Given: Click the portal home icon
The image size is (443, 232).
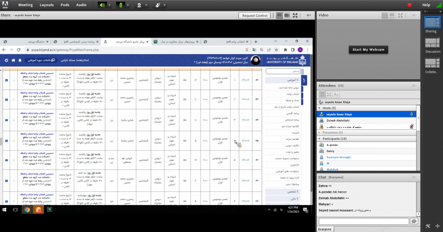Looking at the screenshot, I should pyautogui.click(x=13, y=60).
